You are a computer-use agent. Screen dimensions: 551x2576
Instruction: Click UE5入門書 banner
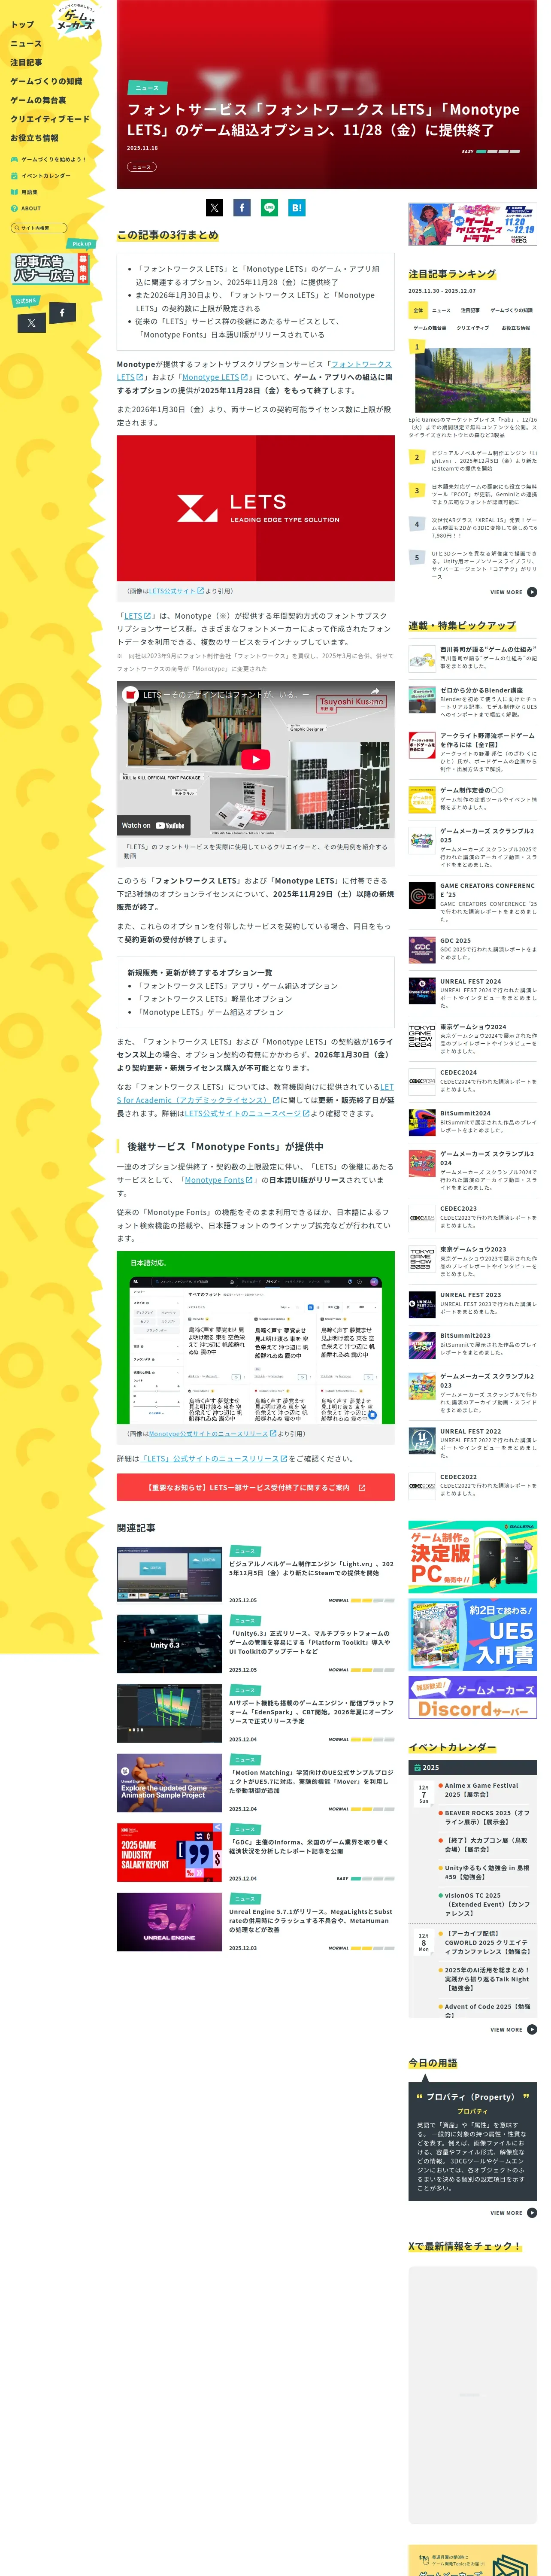pyautogui.click(x=472, y=1635)
